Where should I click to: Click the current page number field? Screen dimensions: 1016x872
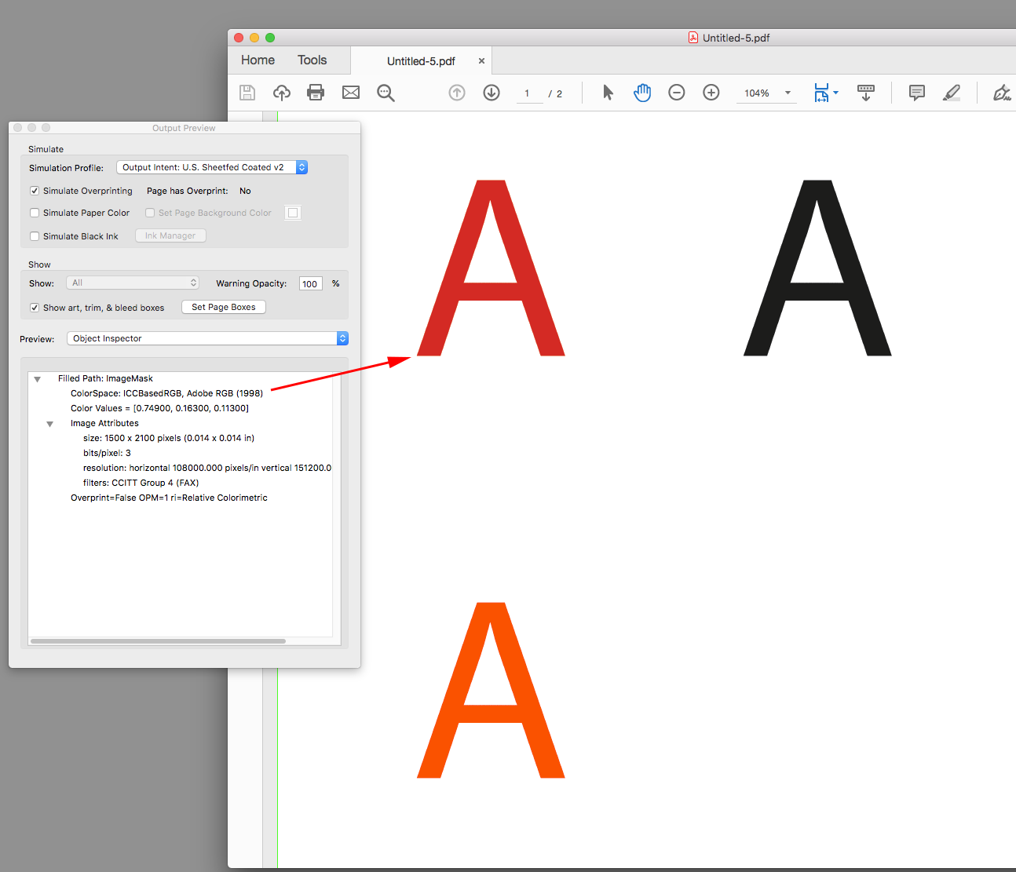point(529,93)
